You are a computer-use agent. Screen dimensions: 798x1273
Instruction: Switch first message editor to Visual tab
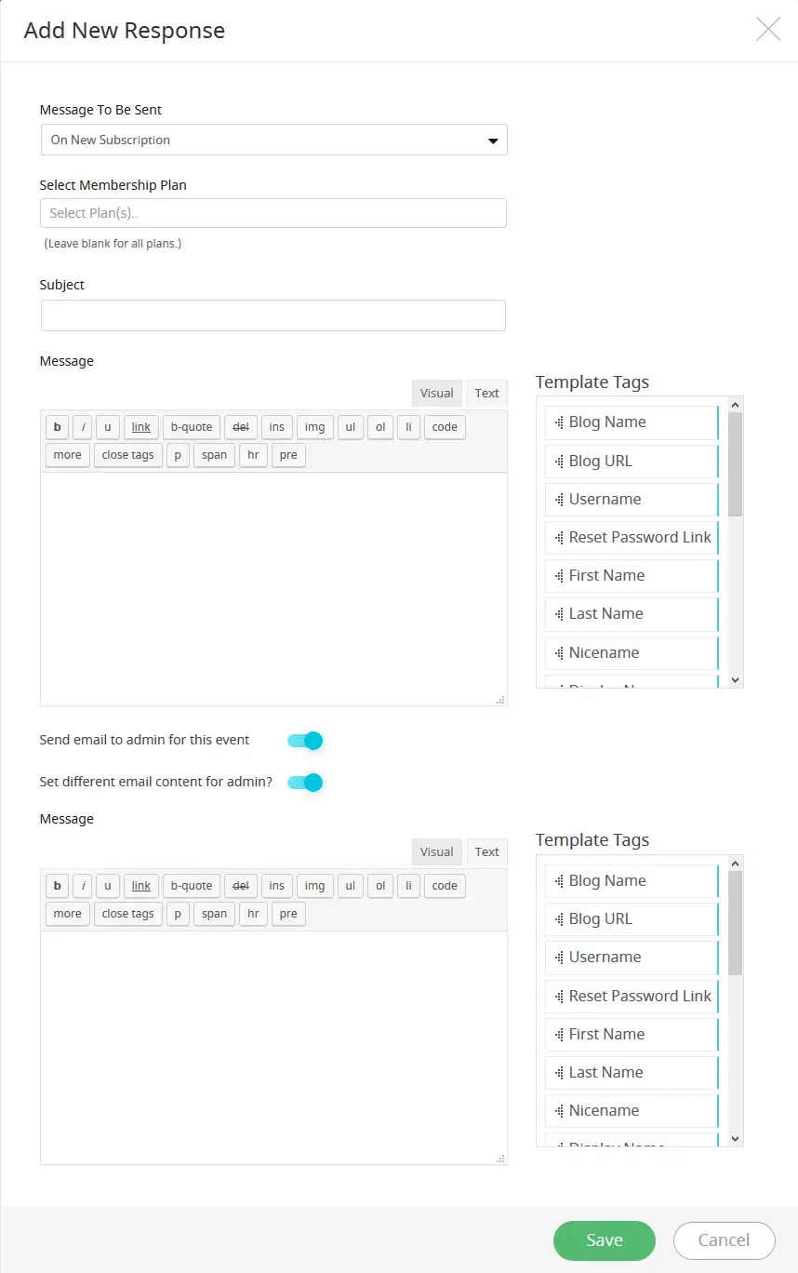[436, 394]
